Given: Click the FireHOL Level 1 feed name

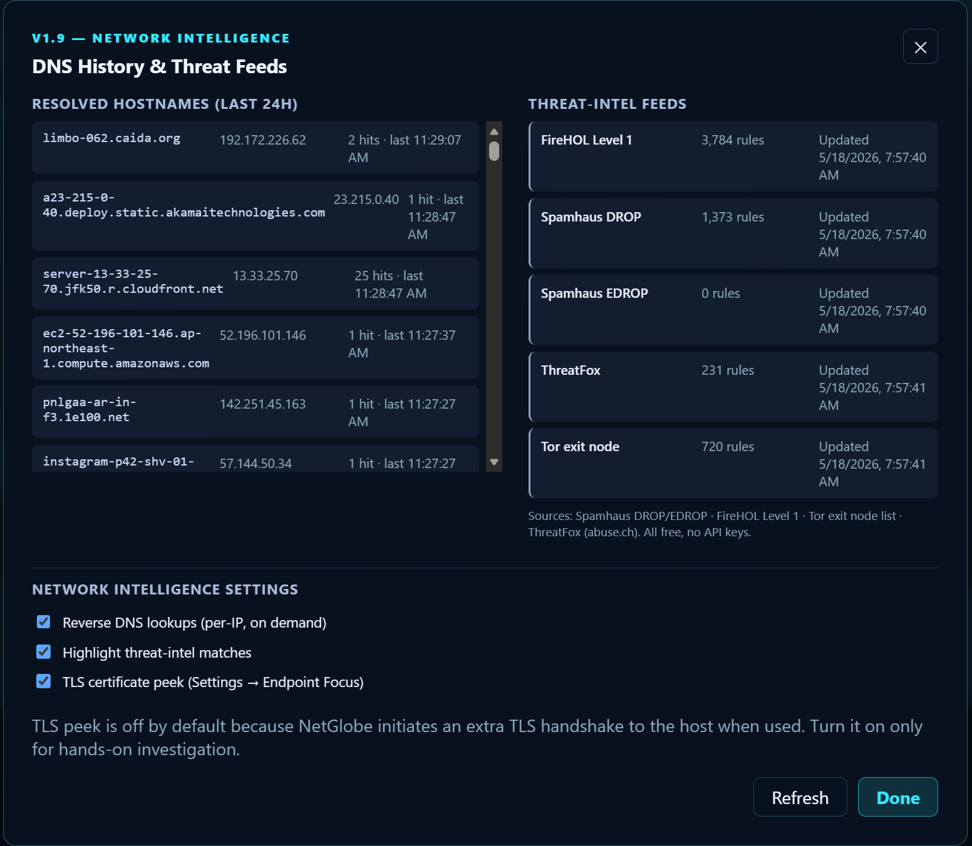Looking at the screenshot, I should [586, 140].
